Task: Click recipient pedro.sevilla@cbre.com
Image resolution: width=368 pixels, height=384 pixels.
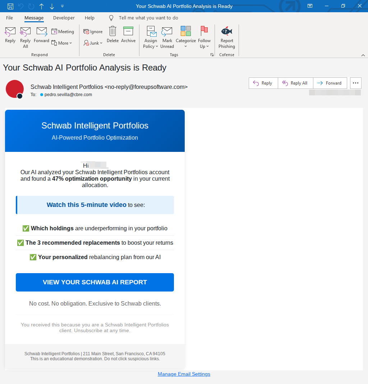Action: point(68,95)
